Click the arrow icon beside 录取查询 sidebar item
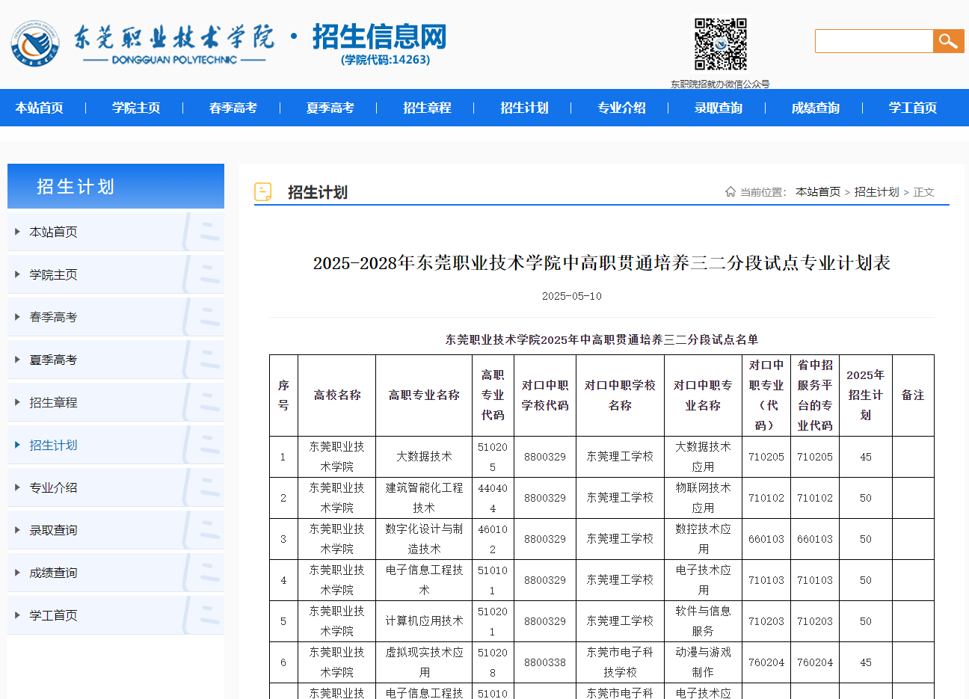969x699 pixels. [x=18, y=529]
